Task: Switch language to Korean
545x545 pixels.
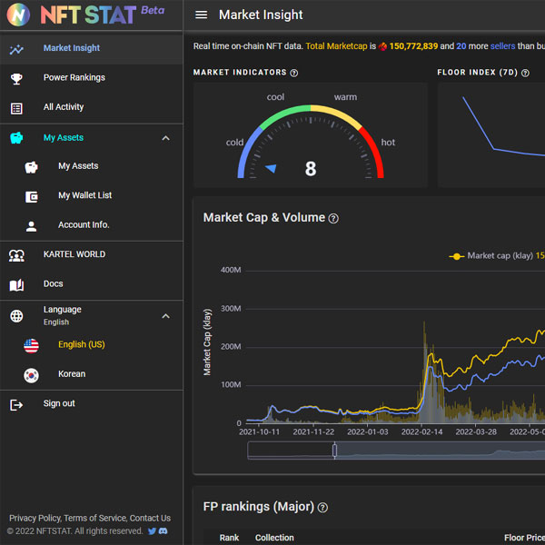Action: click(x=72, y=374)
